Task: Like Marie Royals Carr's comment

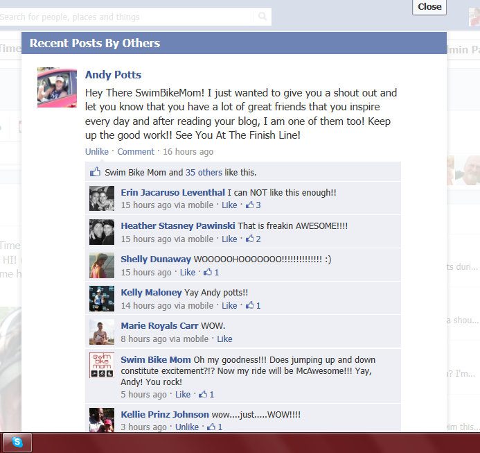Action: (224, 339)
